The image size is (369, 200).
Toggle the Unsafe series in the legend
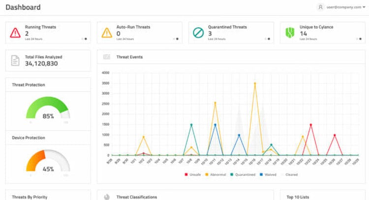pos(193,174)
